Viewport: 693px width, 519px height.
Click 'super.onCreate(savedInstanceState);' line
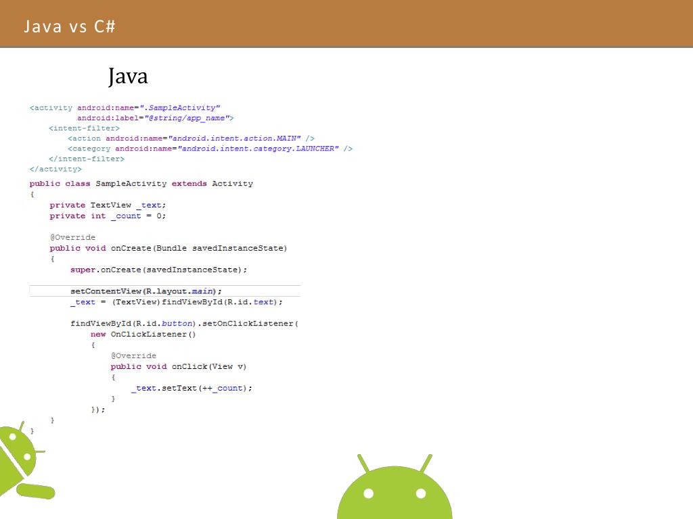coord(158,270)
